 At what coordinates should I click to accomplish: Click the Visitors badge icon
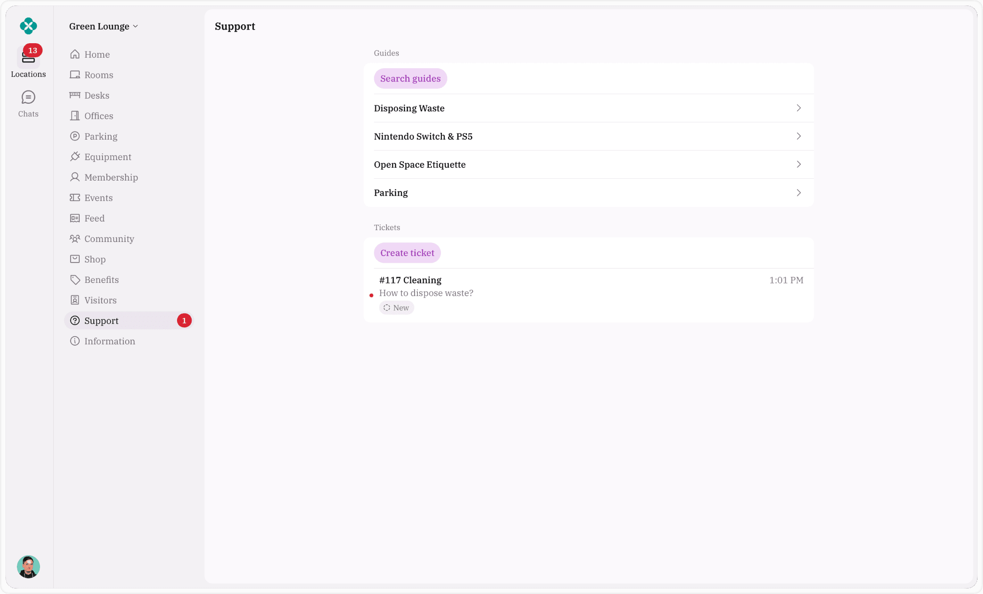coord(75,300)
